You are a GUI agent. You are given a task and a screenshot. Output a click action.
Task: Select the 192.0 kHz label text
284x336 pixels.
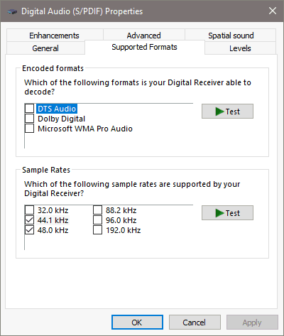(x=123, y=230)
